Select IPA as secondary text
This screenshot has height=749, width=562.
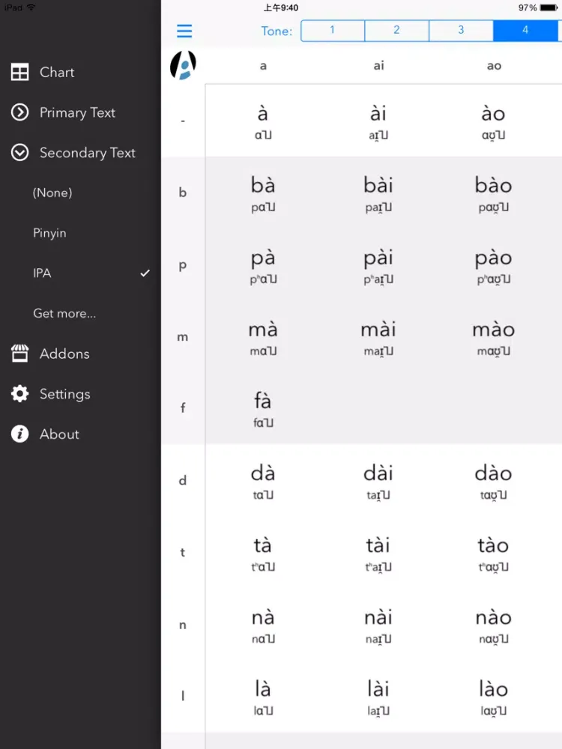pyautogui.click(x=43, y=273)
